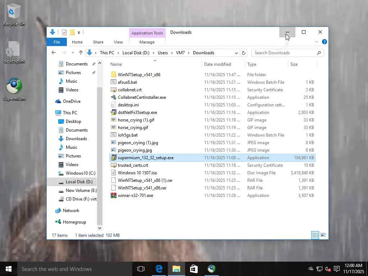
Task: Click the Application Tools contextual tab
Action: 147,33
